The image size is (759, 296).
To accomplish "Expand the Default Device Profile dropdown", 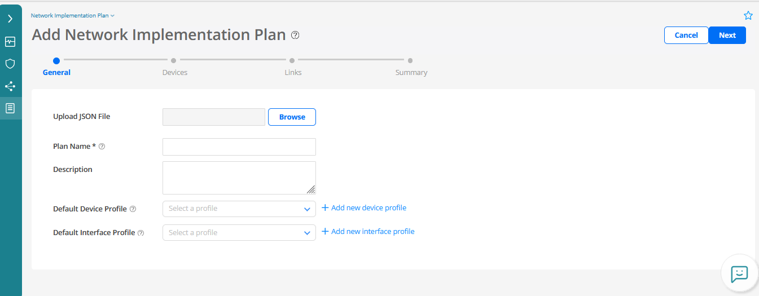I will pos(239,209).
